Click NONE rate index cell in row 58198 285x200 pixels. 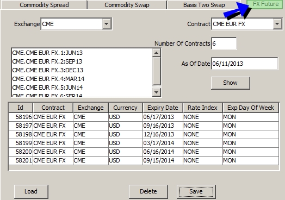(x=203, y=134)
